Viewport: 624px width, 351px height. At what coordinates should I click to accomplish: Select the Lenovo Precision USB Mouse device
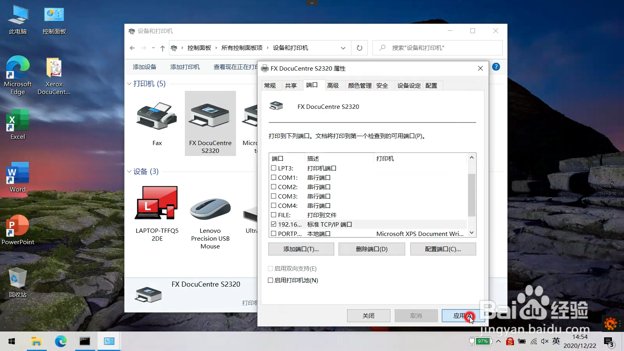tap(210, 209)
